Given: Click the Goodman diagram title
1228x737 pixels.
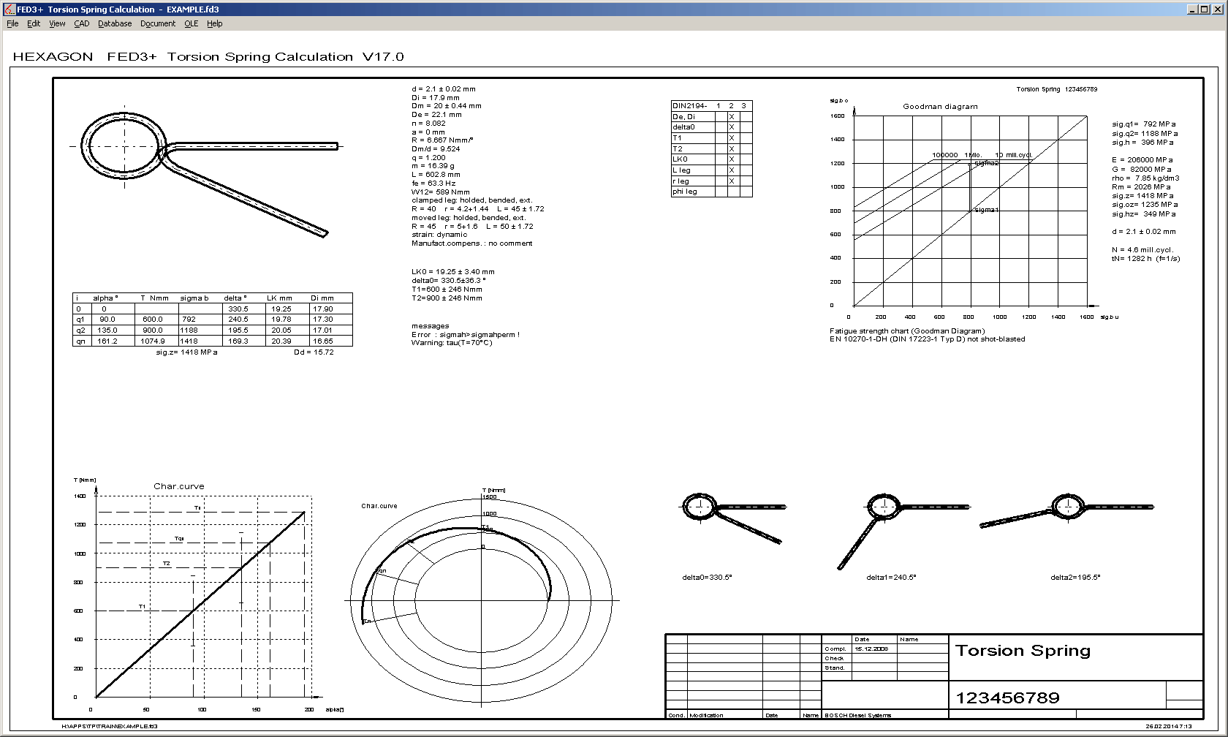Looking at the screenshot, I should 940,107.
